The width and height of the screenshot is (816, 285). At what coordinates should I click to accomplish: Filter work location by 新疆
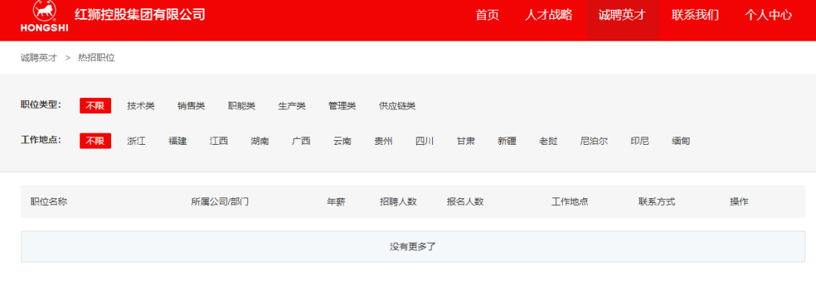[507, 141]
